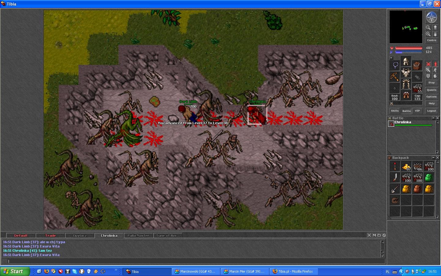Close the Backpack panel

click(x=438, y=158)
